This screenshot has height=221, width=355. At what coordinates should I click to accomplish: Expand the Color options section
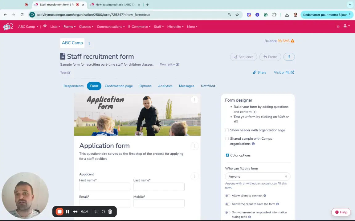[x=227, y=155]
